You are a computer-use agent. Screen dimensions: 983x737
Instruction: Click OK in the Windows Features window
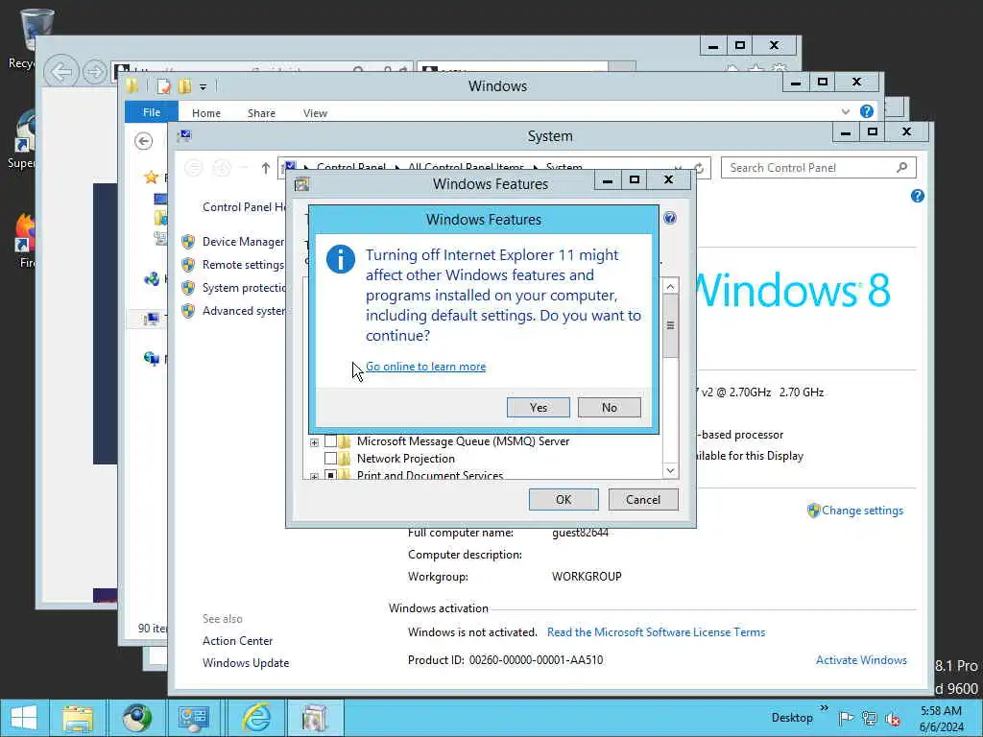563,499
